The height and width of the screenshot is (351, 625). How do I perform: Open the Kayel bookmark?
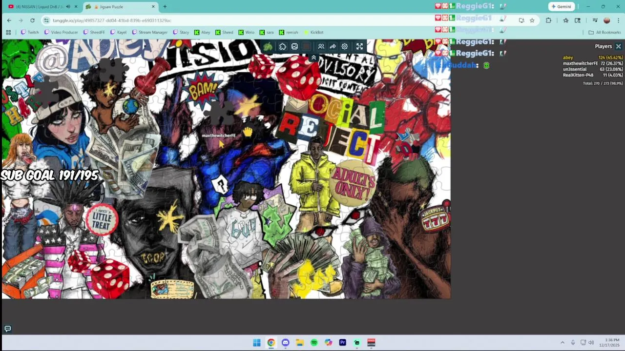click(119, 32)
